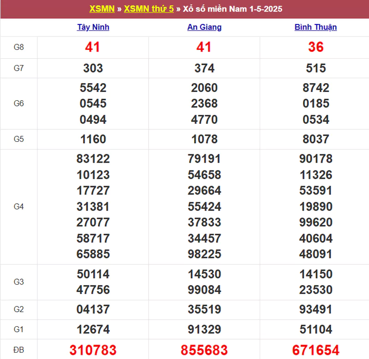The image size is (369, 359).
Task: Click the G2 number 93491
Action: (316, 309)
